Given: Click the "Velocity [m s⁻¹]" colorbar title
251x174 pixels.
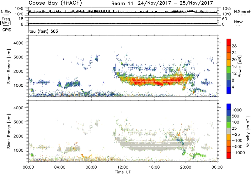Looking at the screenshot, I should (248, 131).
